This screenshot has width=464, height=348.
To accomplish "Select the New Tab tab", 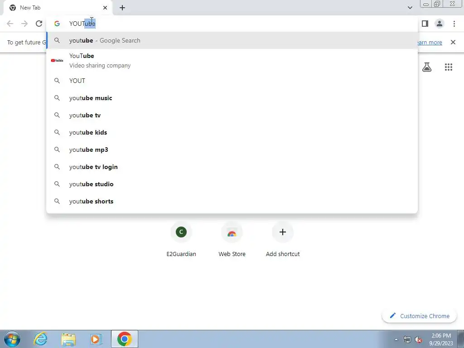I will point(58,8).
